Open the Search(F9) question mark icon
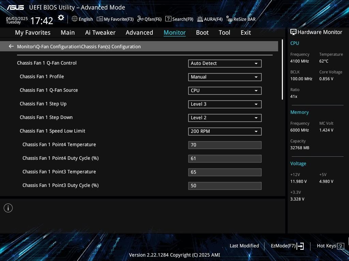349x261 pixels. [168, 19]
